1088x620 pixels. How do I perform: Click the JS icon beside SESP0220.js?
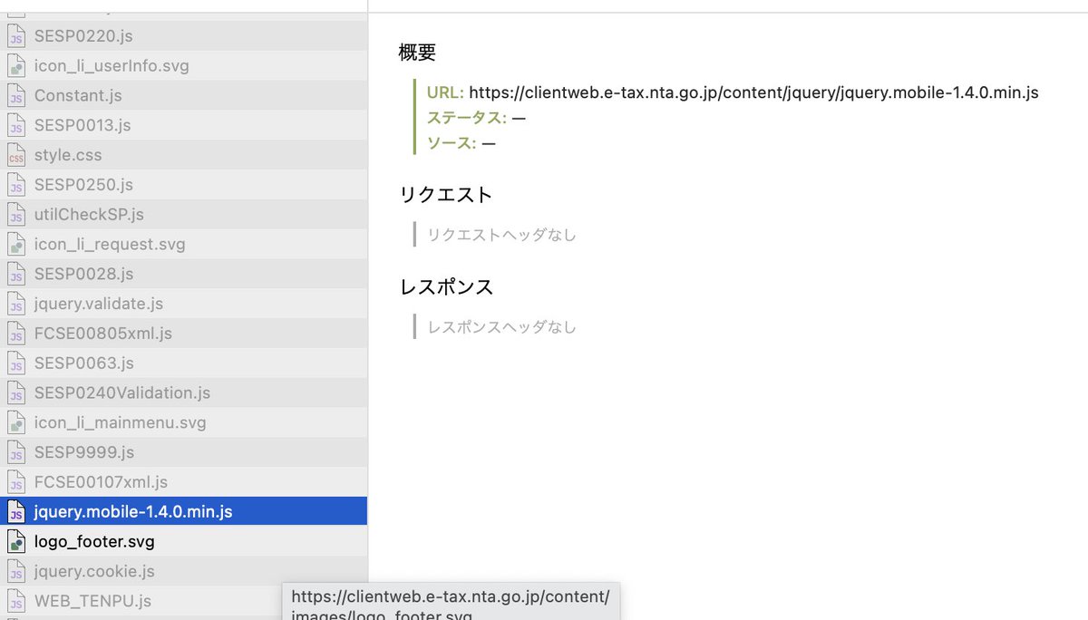click(15, 36)
